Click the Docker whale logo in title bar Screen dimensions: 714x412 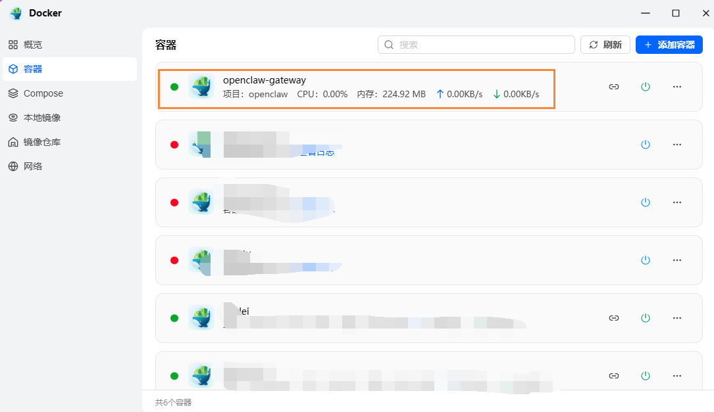point(16,13)
